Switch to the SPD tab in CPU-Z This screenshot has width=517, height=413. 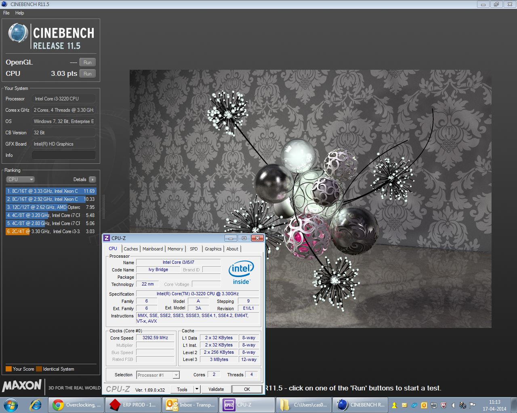(x=194, y=249)
